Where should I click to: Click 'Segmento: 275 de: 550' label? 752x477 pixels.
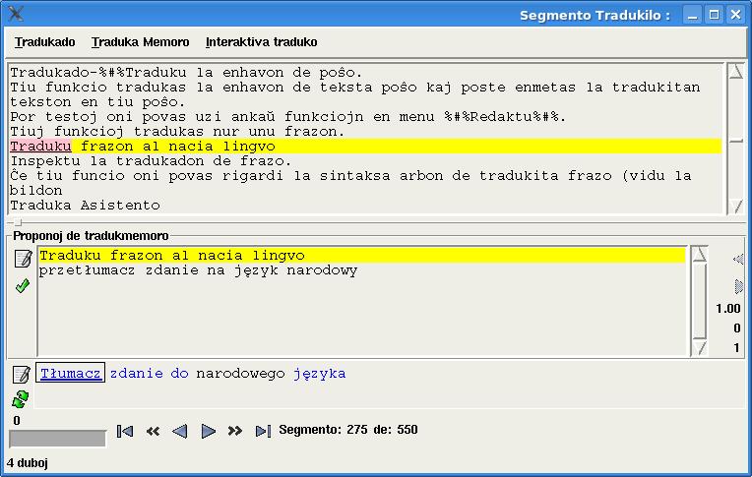click(348, 430)
